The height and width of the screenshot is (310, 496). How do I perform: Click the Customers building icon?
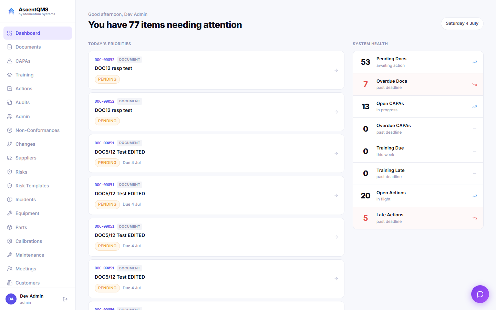pyautogui.click(x=10, y=283)
